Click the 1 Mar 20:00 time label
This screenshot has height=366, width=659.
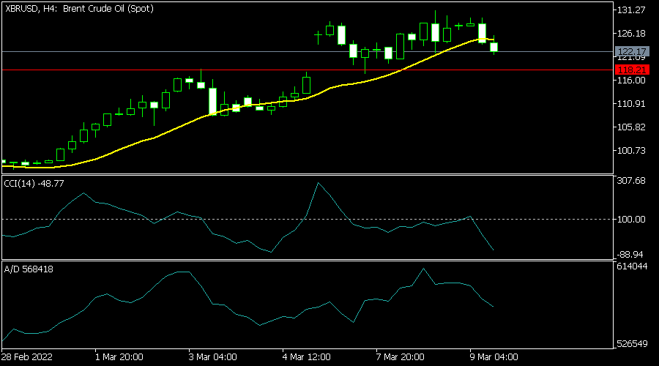[x=119, y=357]
